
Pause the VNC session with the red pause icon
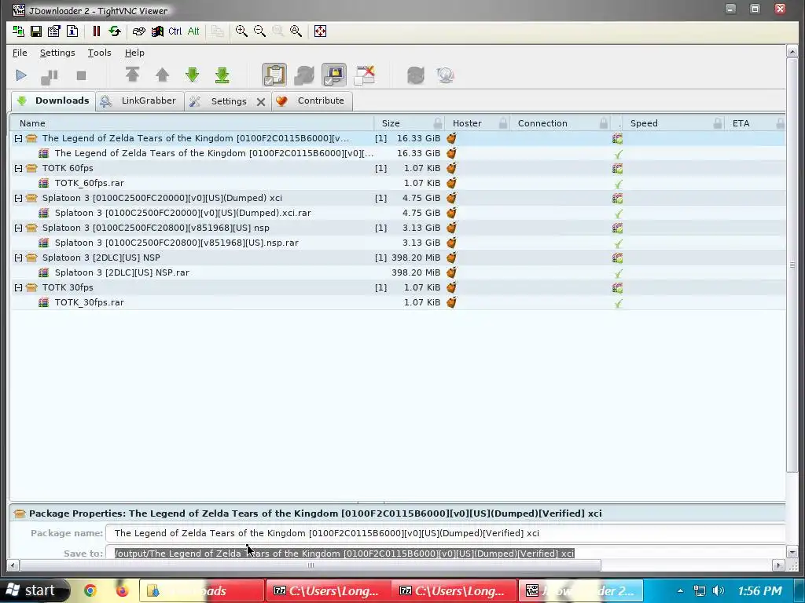click(x=96, y=31)
